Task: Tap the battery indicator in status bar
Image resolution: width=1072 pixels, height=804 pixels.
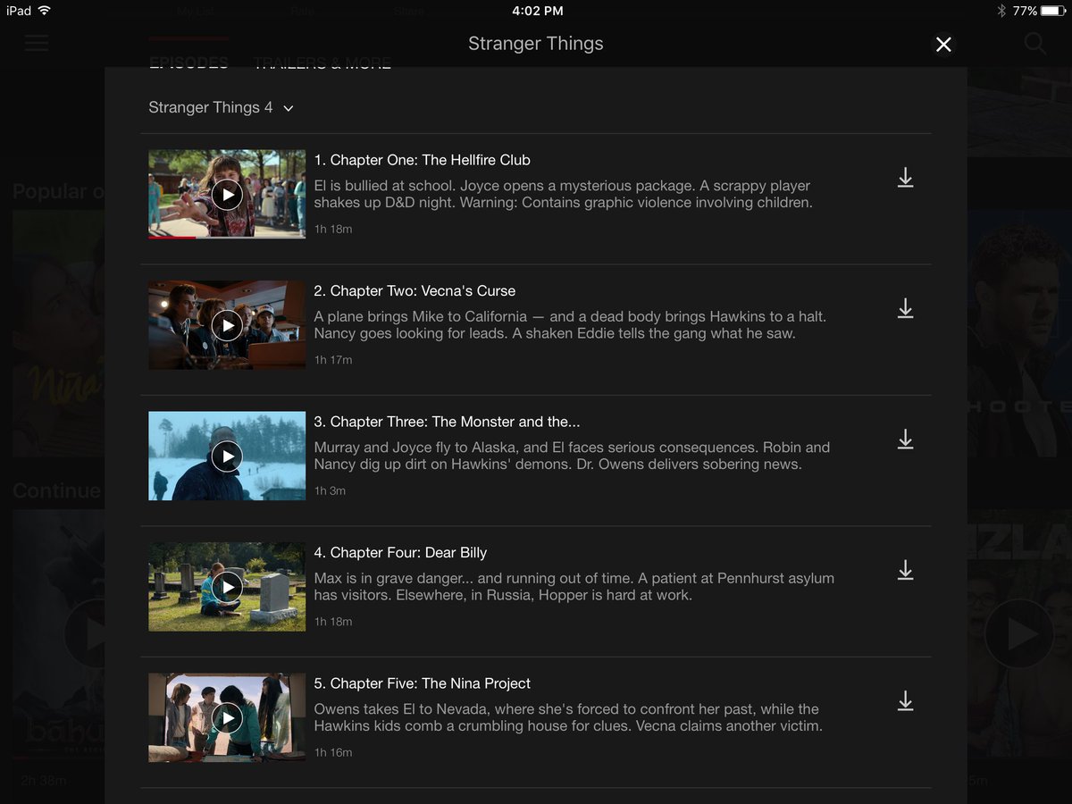Action: pos(1054,11)
